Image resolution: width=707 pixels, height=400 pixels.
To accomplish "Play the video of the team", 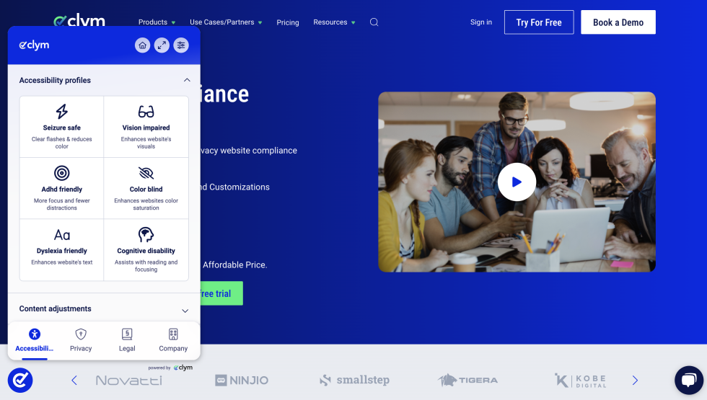I will coord(517,182).
